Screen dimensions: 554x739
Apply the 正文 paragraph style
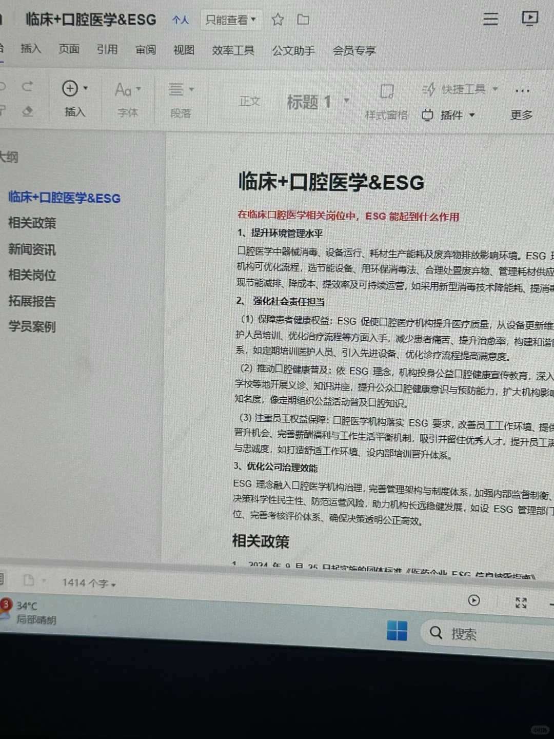(x=250, y=101)
